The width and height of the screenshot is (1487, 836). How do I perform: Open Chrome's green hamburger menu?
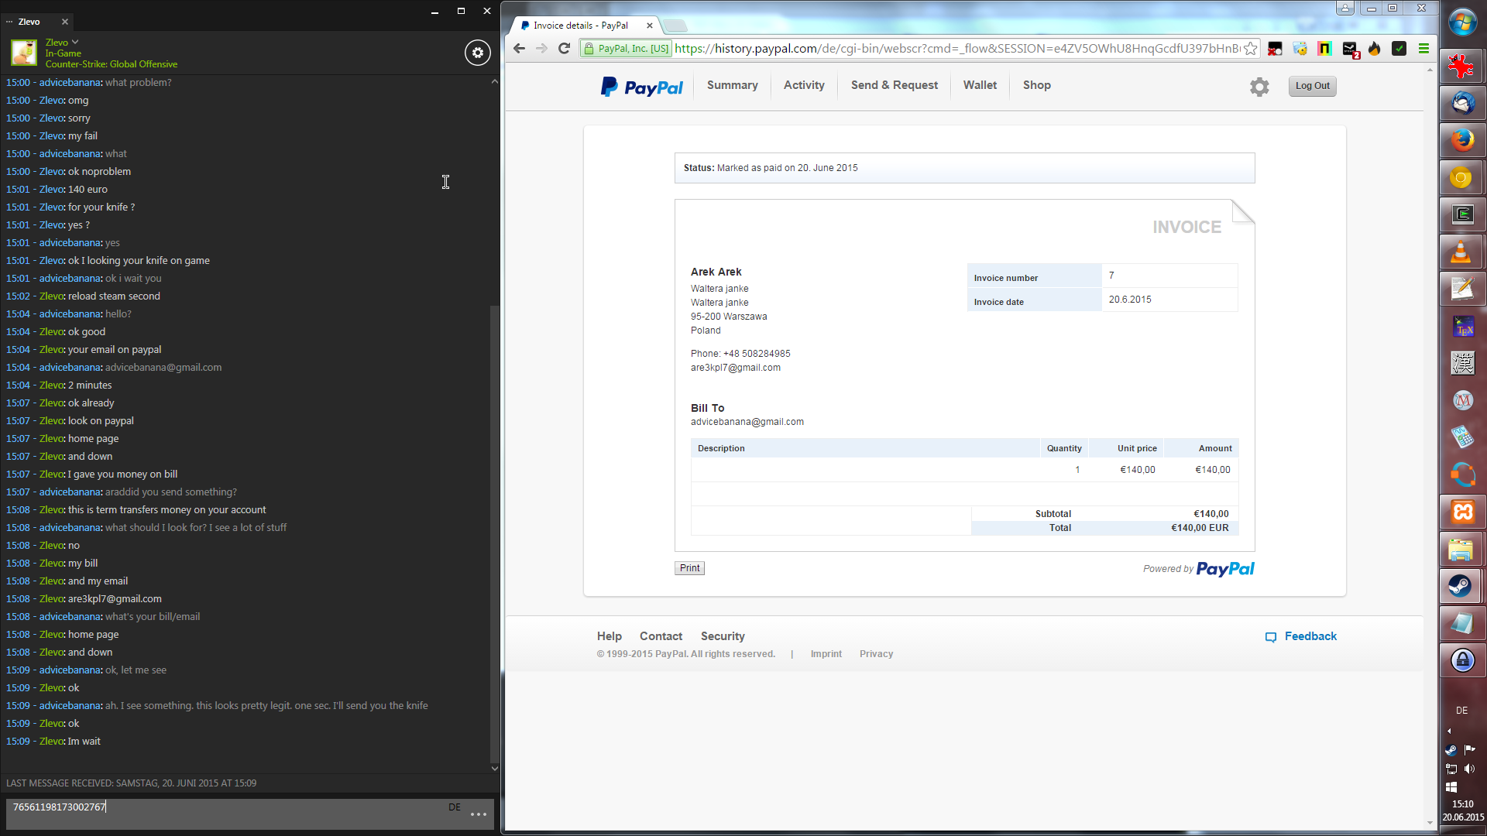1423,49
